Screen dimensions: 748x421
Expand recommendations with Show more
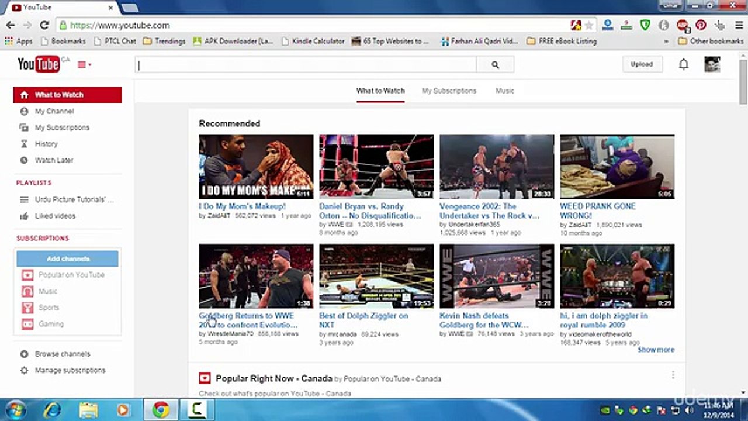[x=656, y=350]
